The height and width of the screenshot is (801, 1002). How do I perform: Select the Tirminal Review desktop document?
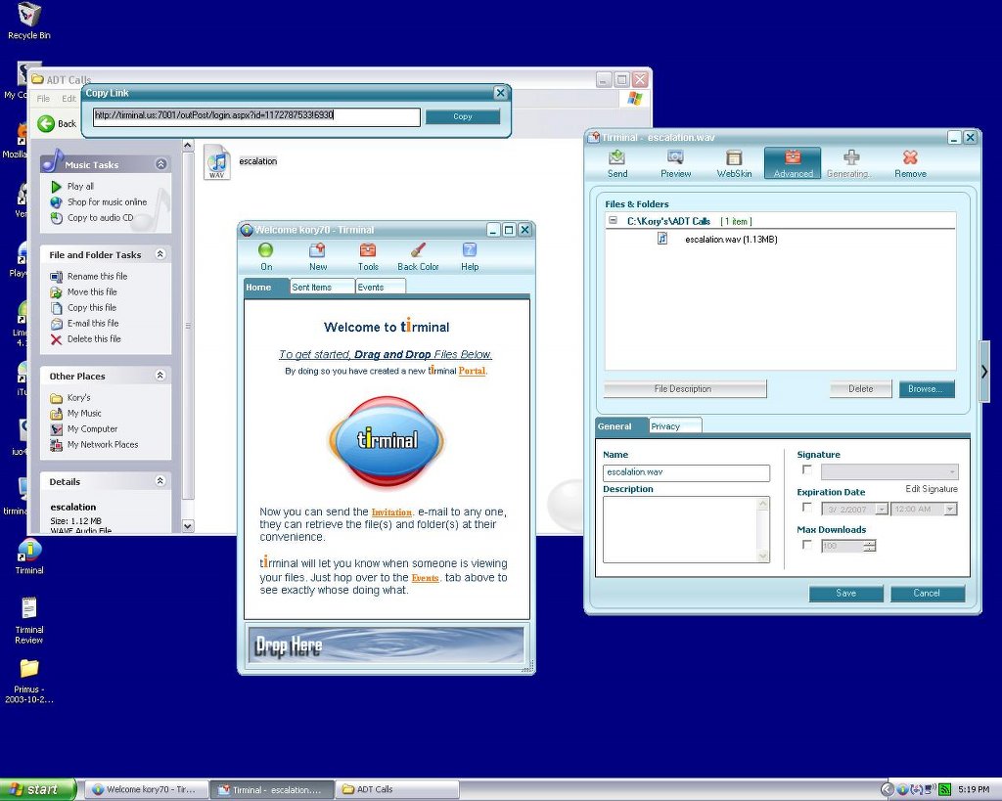(29, 621)
